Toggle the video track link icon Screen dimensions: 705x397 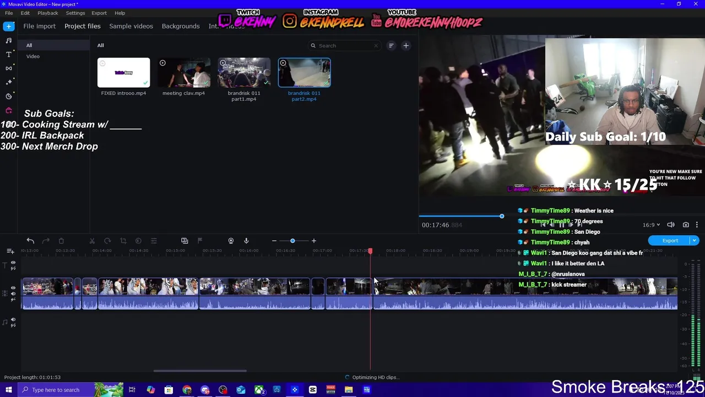pyautogui.click(x=13, y=299)
